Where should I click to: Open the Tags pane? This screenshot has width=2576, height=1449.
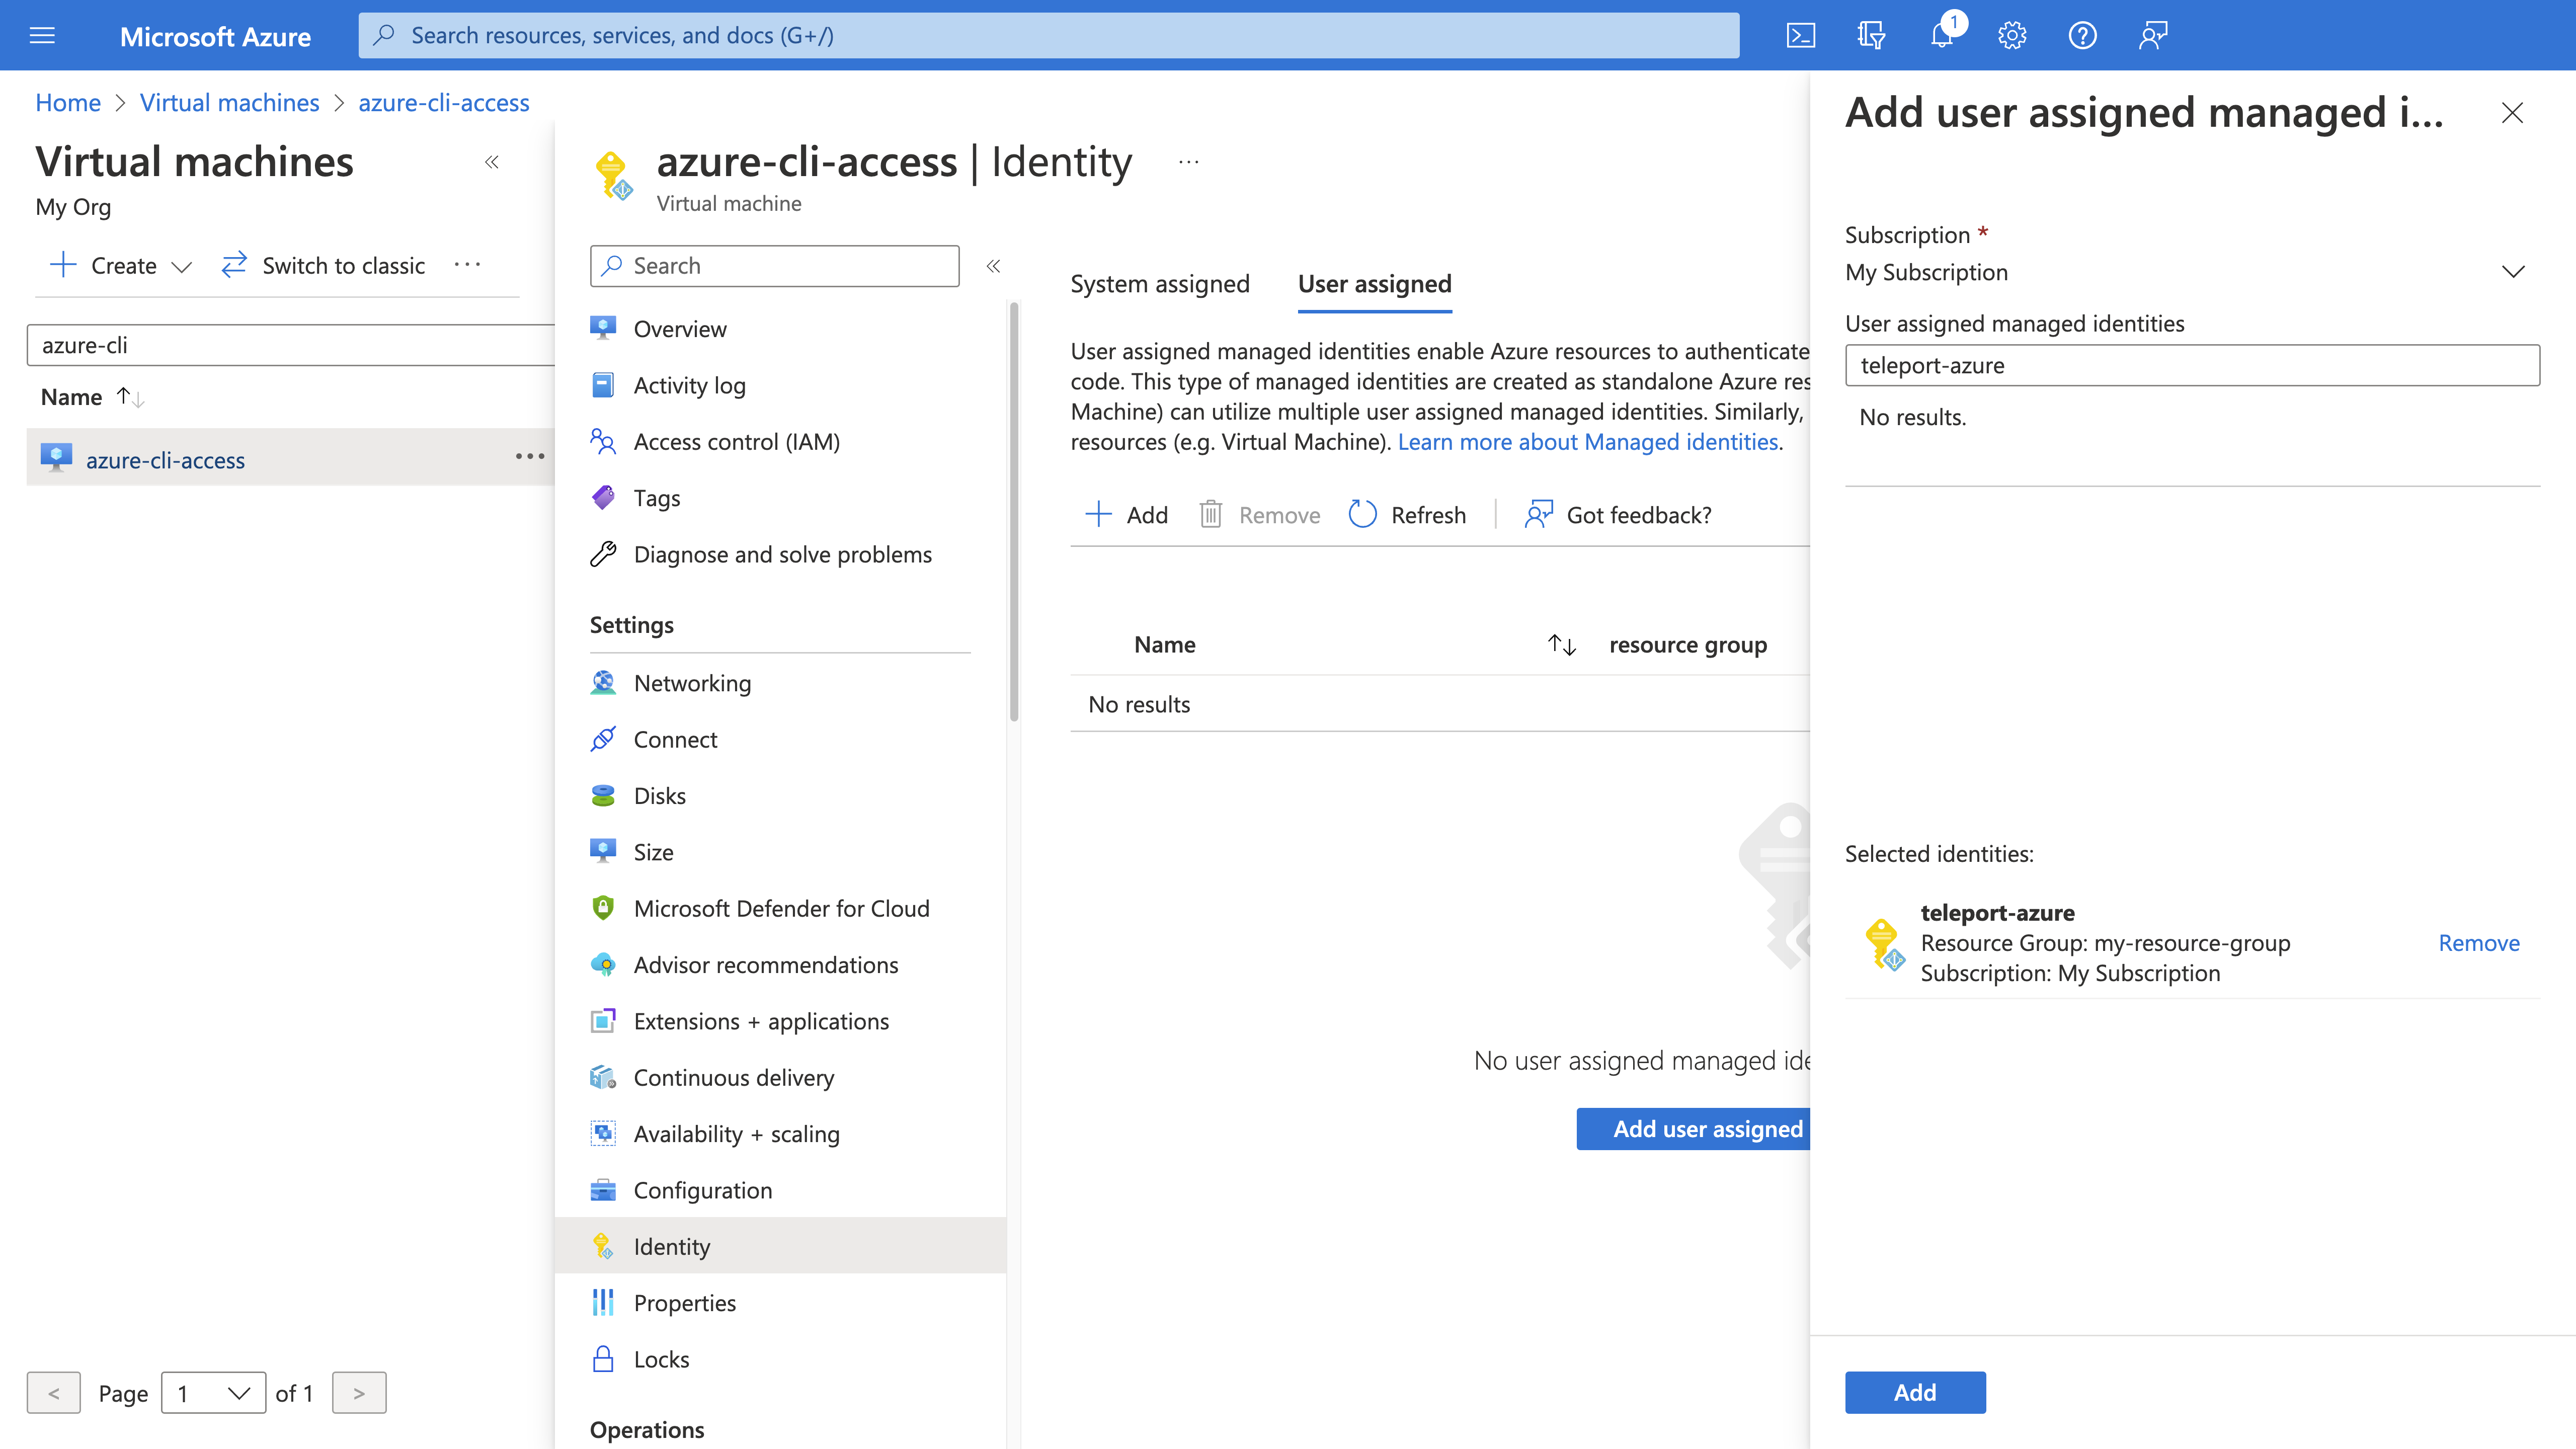(655, 497)
